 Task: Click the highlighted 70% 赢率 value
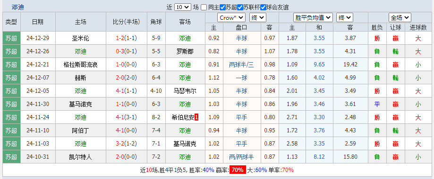point(238,170)
